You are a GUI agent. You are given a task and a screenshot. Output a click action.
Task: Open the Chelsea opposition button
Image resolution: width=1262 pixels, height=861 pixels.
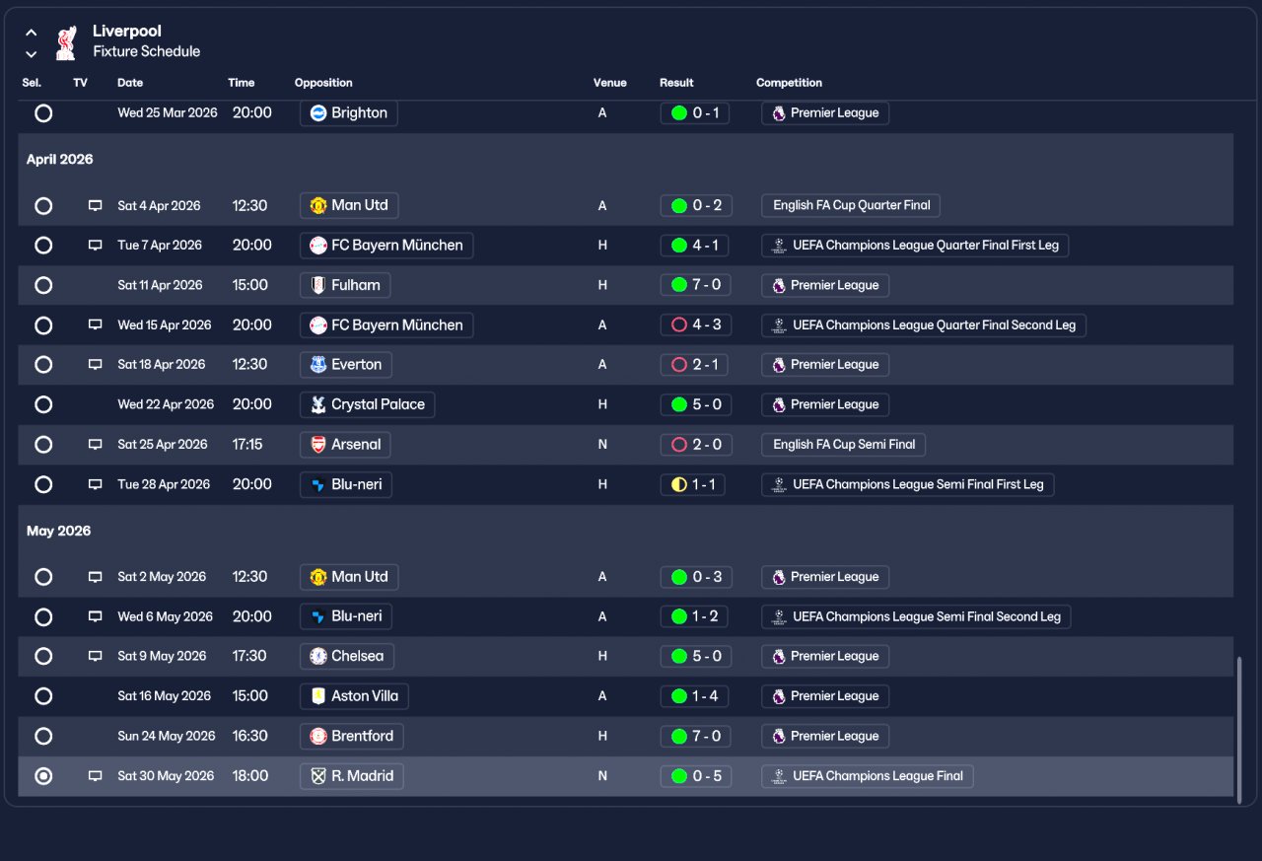click(x=347, y=656)
